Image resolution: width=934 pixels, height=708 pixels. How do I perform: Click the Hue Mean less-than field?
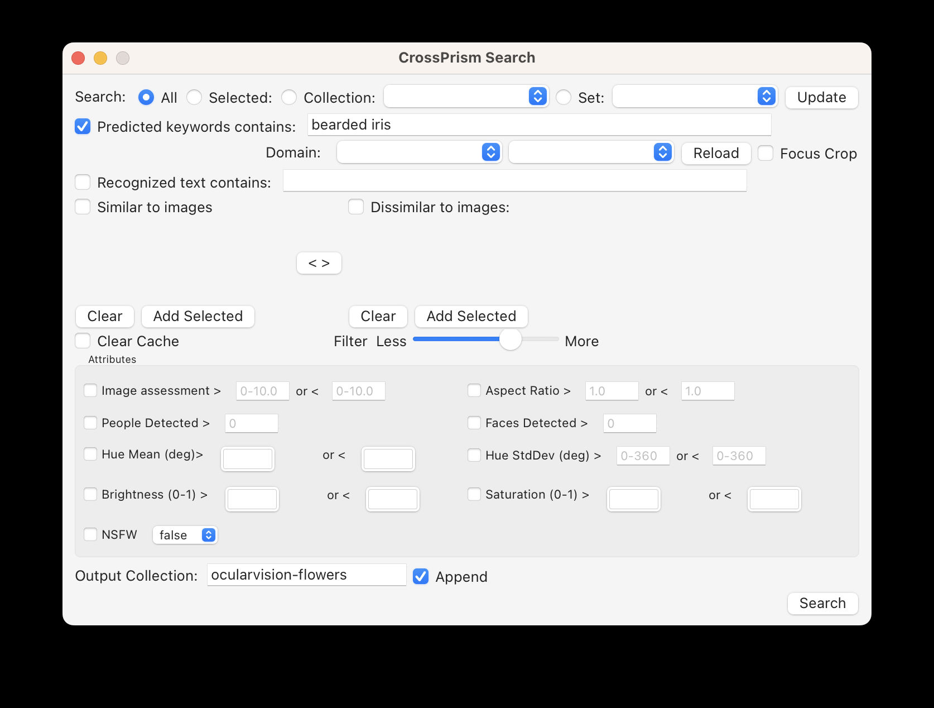click(x=388, y=459)
